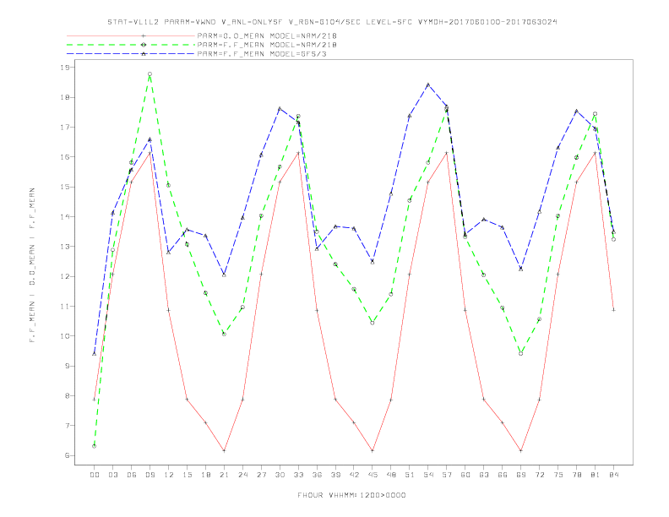This screenshot has height=517, width=669.
Task: Click x-axis tick label 24
Action: tap(242, 475)
